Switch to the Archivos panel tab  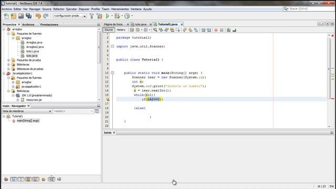point(28,25)
